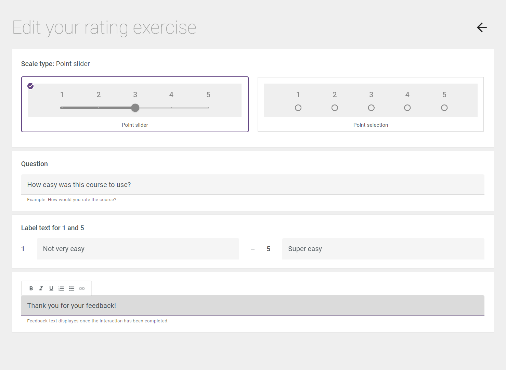Select the Point slider scale type card
The width and height of the screenshot is (506, 370).
pyautogui.click(x=135, y=104)
